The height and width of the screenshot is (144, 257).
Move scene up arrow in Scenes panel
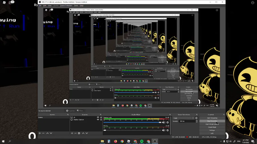pyautogui.click(x=47, y=133)
